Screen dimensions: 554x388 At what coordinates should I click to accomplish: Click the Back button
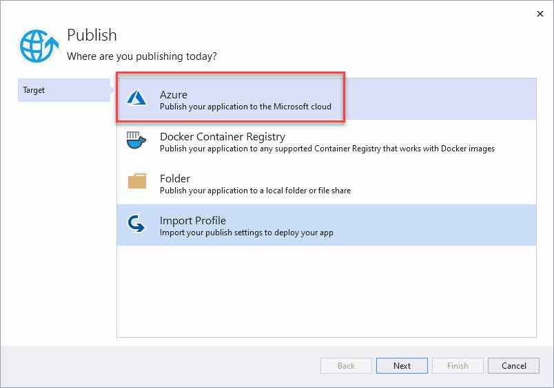click(x=346, y=366)
